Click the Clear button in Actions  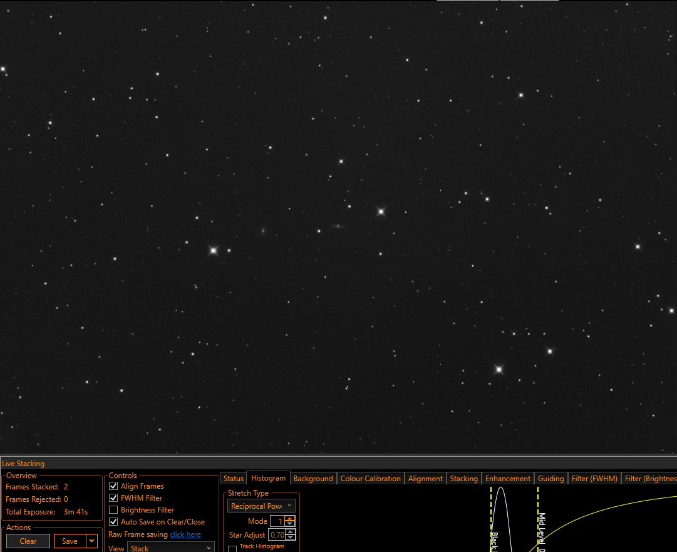click(28, 541)
